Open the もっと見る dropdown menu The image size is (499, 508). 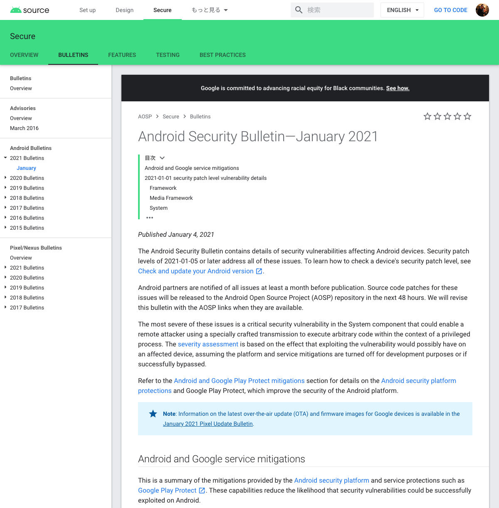(x=210, y=10)
